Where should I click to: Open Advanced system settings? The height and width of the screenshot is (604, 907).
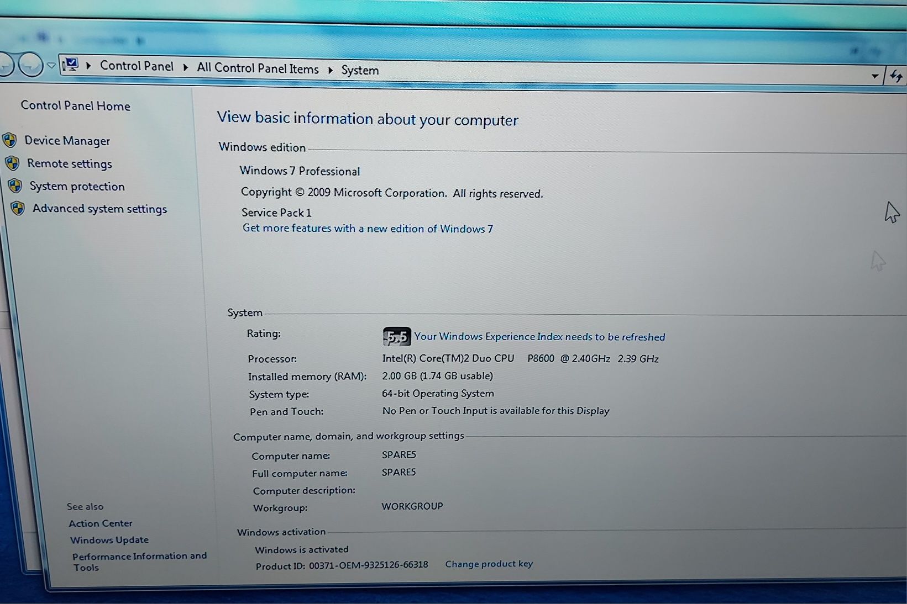(x=100, y=208)
